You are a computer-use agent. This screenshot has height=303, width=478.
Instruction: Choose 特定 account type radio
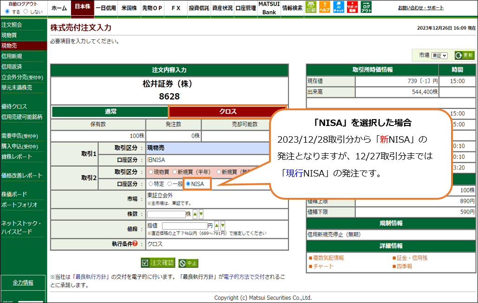pos(151,184)
